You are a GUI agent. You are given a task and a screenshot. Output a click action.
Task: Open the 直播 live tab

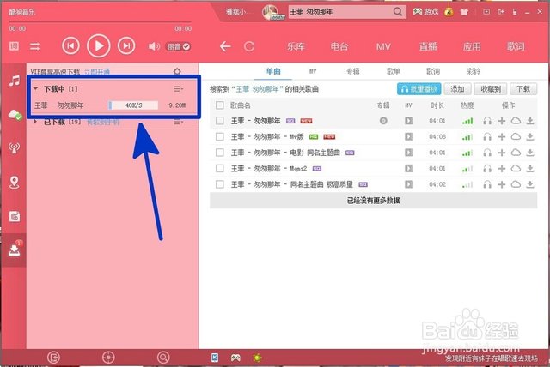428,46
